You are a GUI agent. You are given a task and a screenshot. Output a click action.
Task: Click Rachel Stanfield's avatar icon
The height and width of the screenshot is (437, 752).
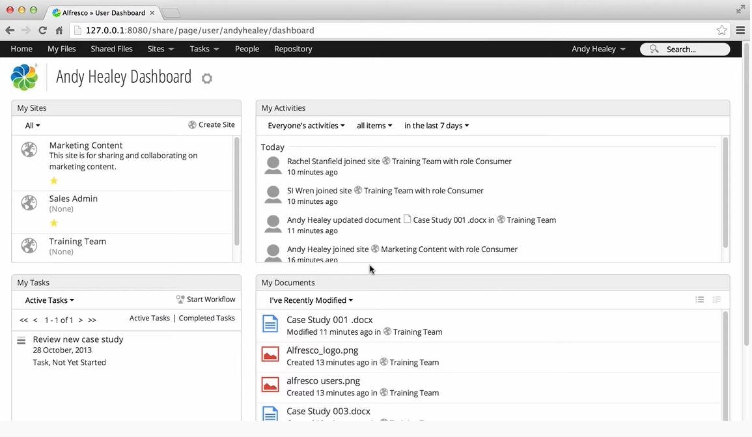273,165
